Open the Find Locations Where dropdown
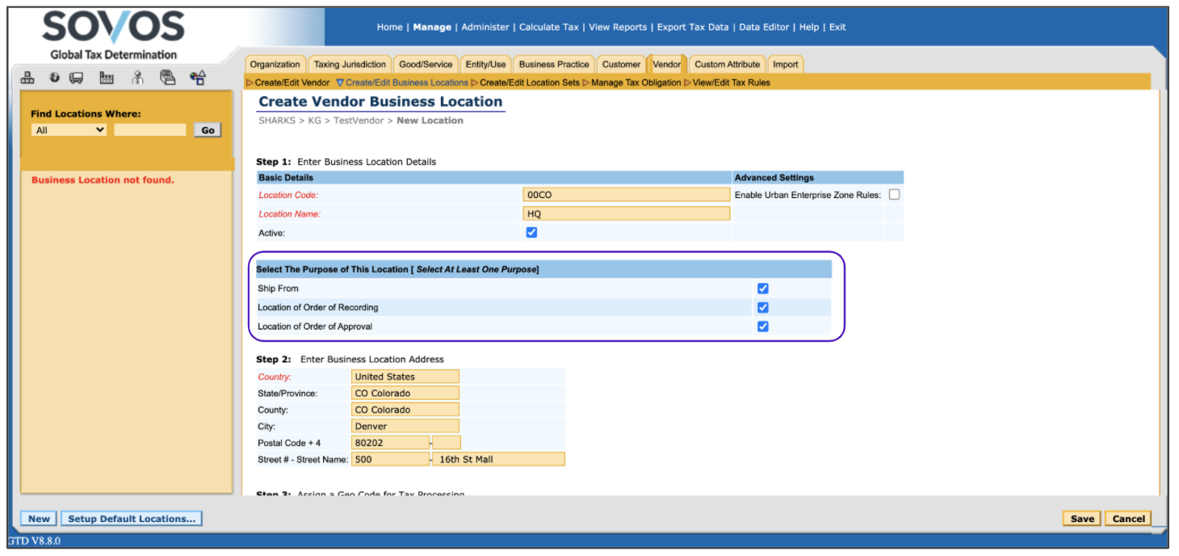The image size is (1179, 556). click(69, 130)
